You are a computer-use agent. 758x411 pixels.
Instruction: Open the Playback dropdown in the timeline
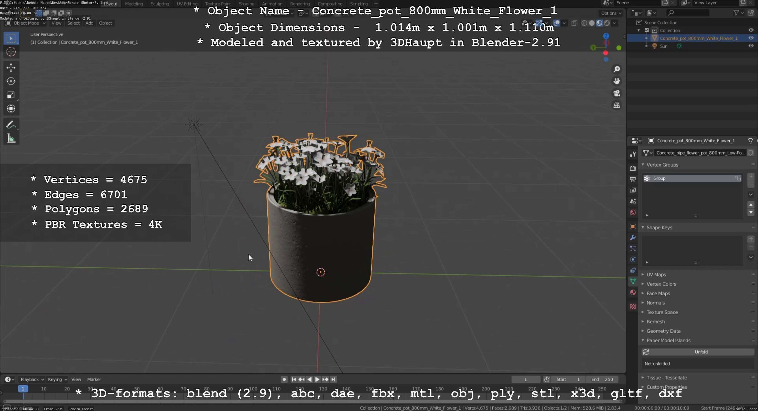[32, 379]
